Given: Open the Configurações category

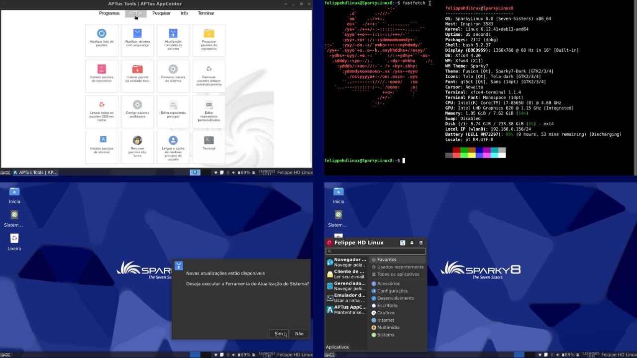Looking at the screenshot, I should coord(398,291).
